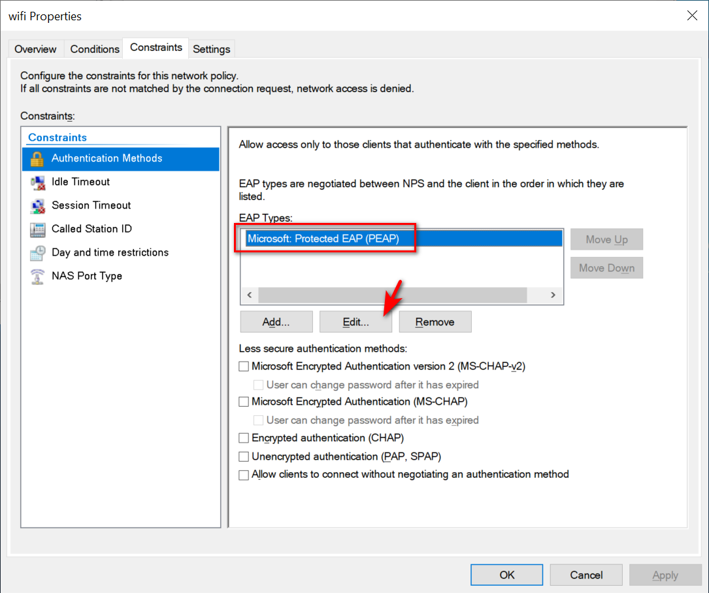
Task: Click the Move Up button
Action: 606,239
